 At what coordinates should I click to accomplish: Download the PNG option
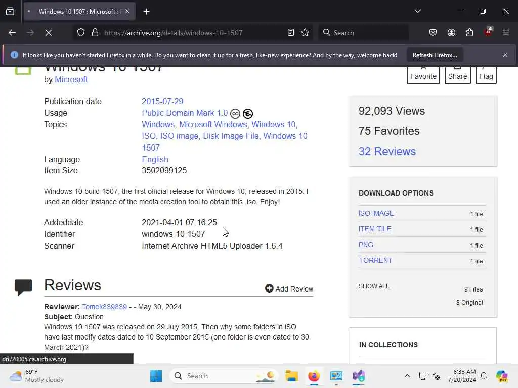click(x=366, y=245)
